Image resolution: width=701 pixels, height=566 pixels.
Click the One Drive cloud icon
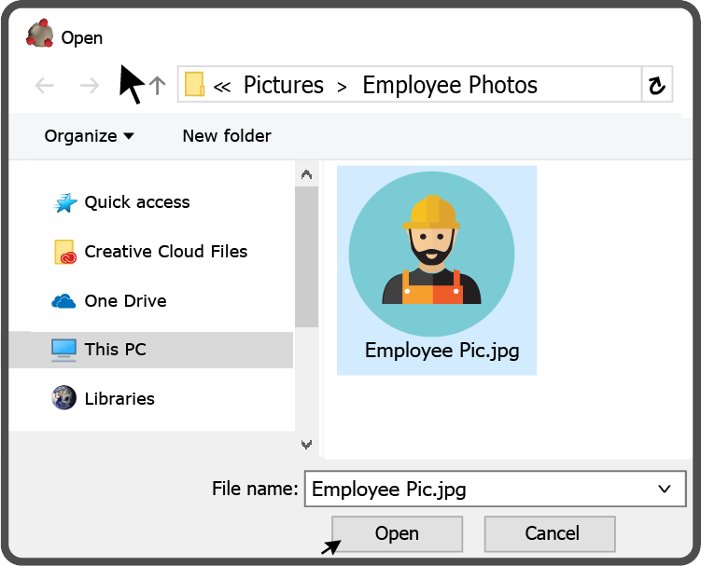(63, 301)
